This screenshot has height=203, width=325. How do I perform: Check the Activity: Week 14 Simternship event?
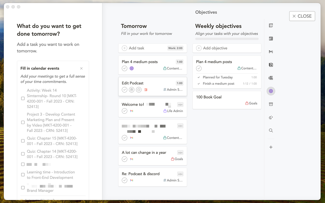click(x=23, y=99)
